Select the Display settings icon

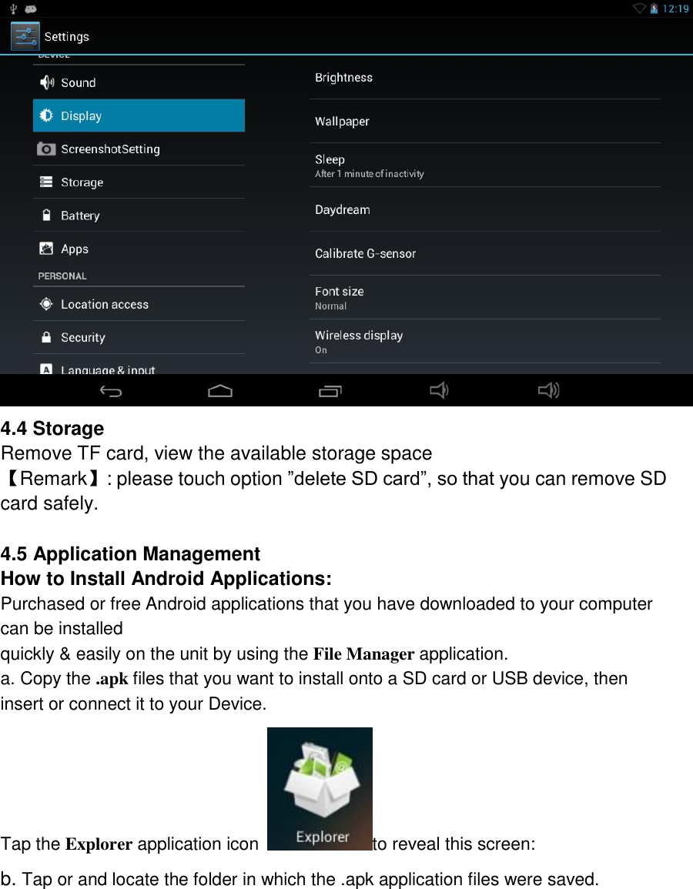coord(46,115)
